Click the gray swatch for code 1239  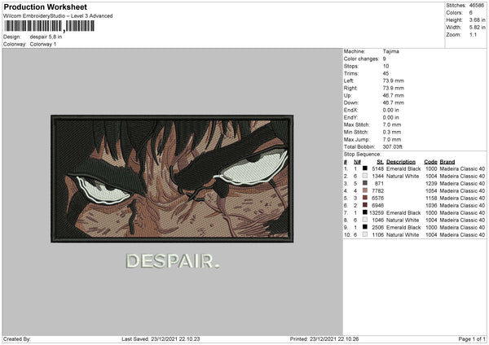[x=365, y=183]
